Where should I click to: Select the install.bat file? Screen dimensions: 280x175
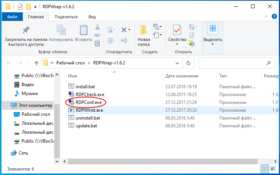coord(85,87)
